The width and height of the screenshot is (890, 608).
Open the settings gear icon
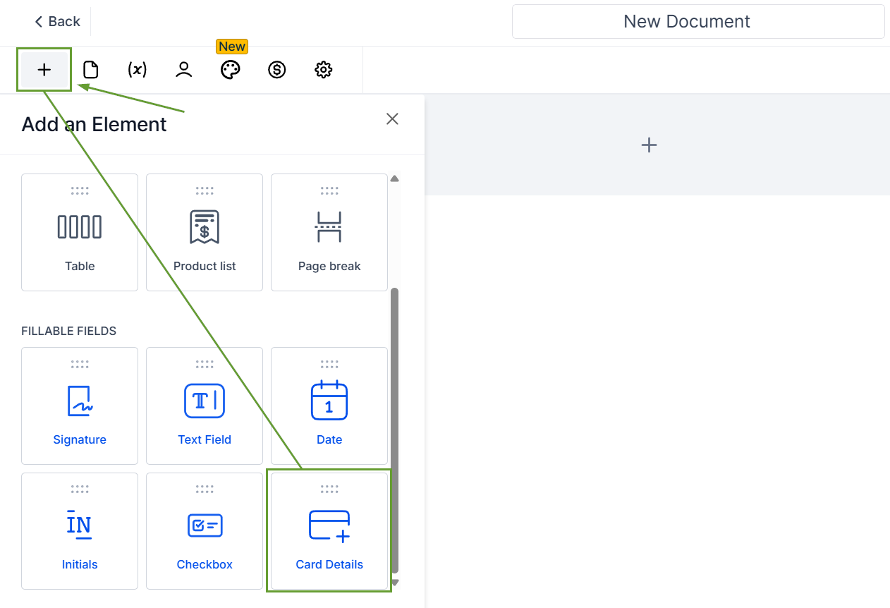click(323, 70)
